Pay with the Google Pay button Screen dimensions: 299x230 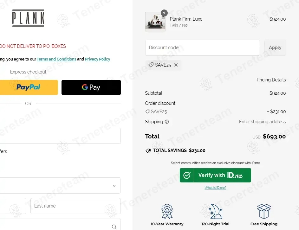click(91, 87)
